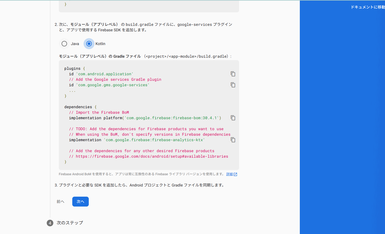
Task: Deselect Kotlin by choosing Java option
Action: (64, 43)
